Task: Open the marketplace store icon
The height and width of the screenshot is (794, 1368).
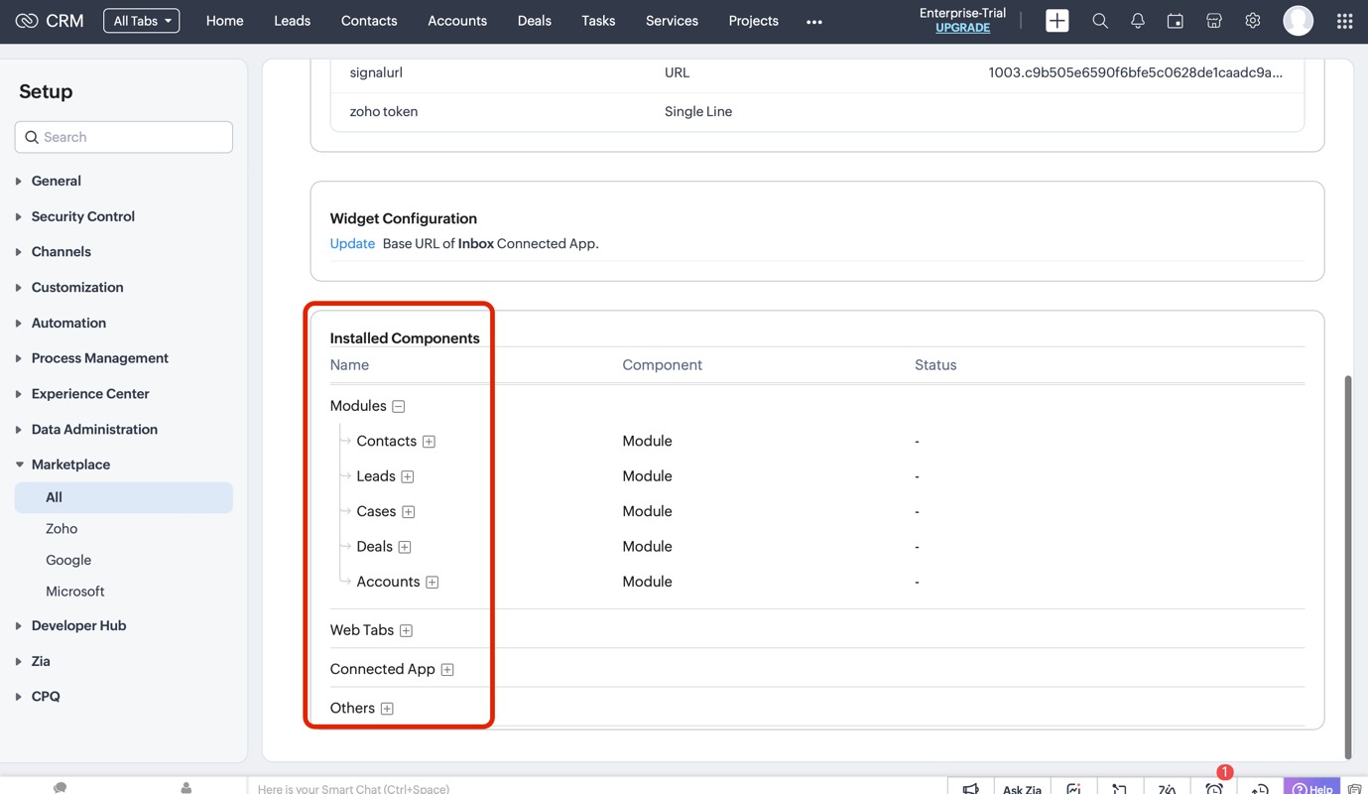Action: [1214, 21]
